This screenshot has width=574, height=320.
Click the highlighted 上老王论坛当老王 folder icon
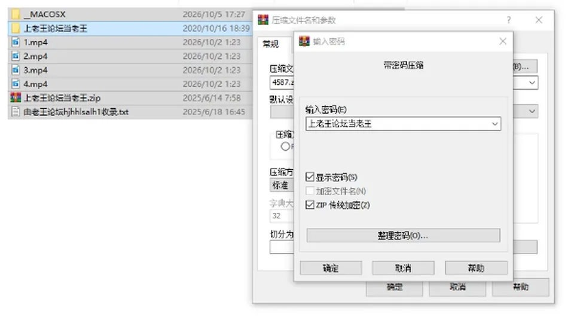pos(16,28)
